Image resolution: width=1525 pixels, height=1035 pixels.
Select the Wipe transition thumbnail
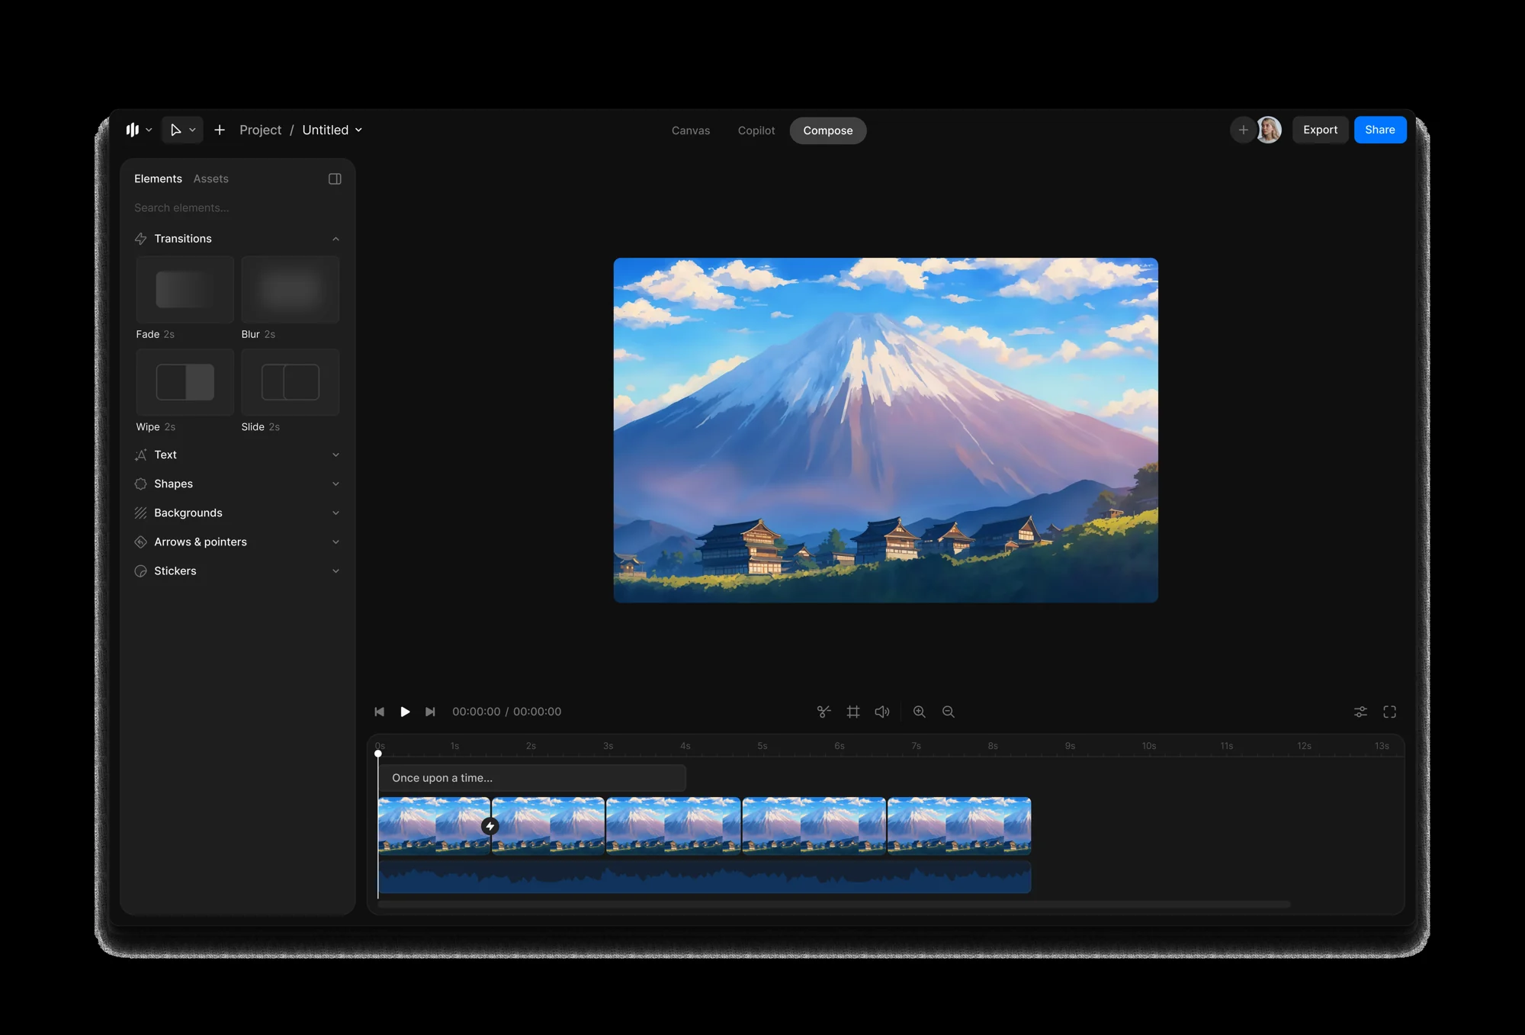point(185,382)
